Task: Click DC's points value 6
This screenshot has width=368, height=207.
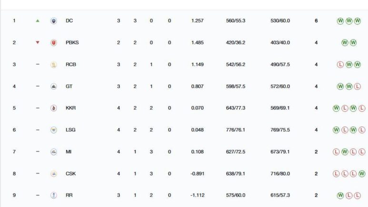Action: click(316, 21)
